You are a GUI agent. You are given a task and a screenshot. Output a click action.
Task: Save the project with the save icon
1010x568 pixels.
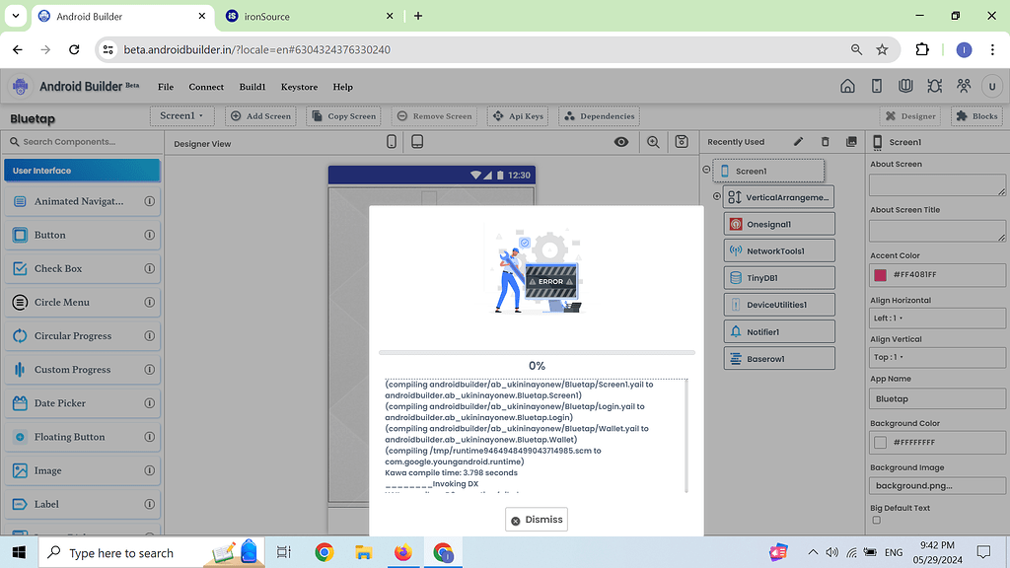pyautogui.click(x=681, y=142)
